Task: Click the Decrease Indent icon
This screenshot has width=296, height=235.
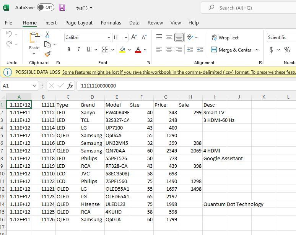Action: pyautogui.click(x=190, y=50)
